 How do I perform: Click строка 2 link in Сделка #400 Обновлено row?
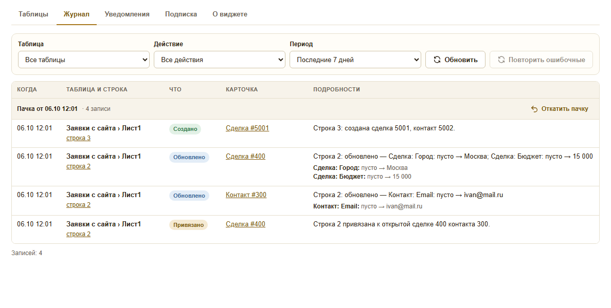coord(78,166)
